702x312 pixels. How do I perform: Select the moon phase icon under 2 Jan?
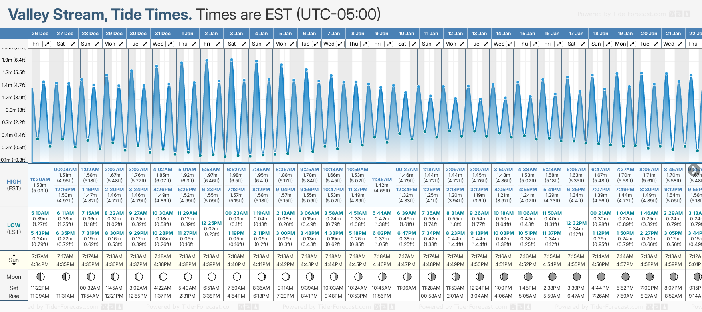(212, 276)
